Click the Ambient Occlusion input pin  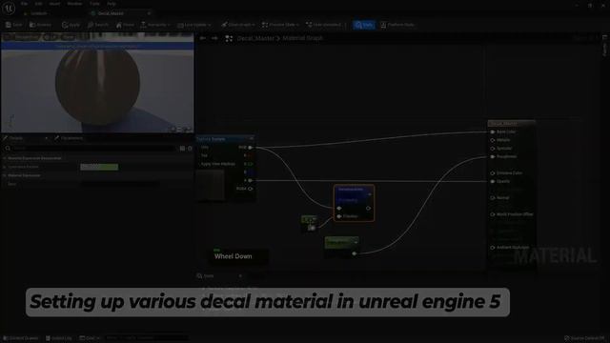[x=493, y=248]
